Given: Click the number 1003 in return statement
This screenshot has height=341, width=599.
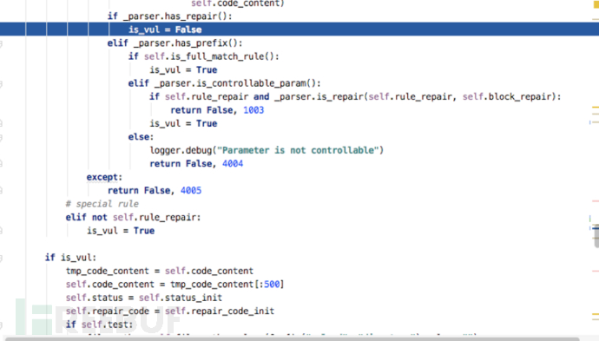Looking at the screenshot, I should 253,110.
